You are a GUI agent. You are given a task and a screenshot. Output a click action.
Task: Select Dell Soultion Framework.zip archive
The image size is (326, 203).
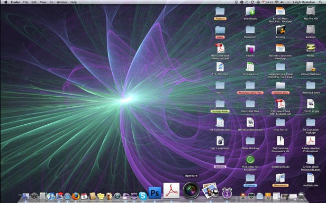pyautogui.click(x=280, y=141)
